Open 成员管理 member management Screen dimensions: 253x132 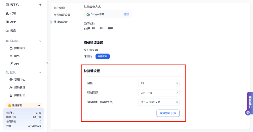[x=20, y=87]
